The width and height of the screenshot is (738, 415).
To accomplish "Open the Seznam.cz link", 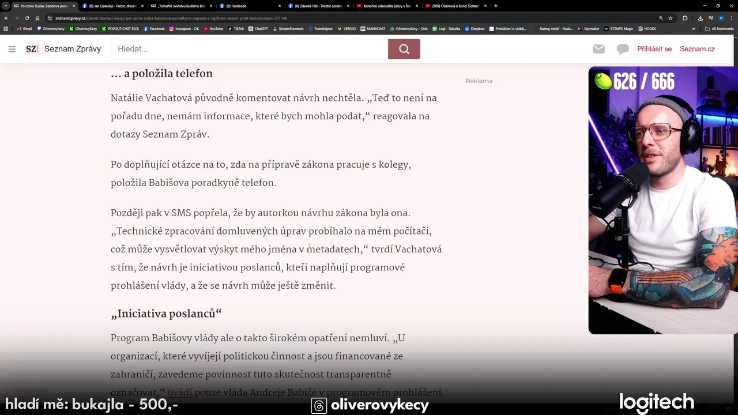I will point(697,49).
